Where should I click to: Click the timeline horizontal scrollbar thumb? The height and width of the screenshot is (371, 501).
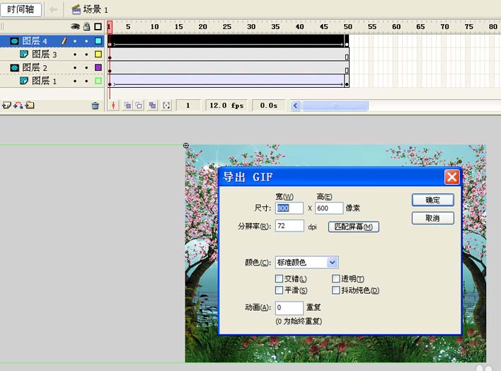tap(335, 105)
